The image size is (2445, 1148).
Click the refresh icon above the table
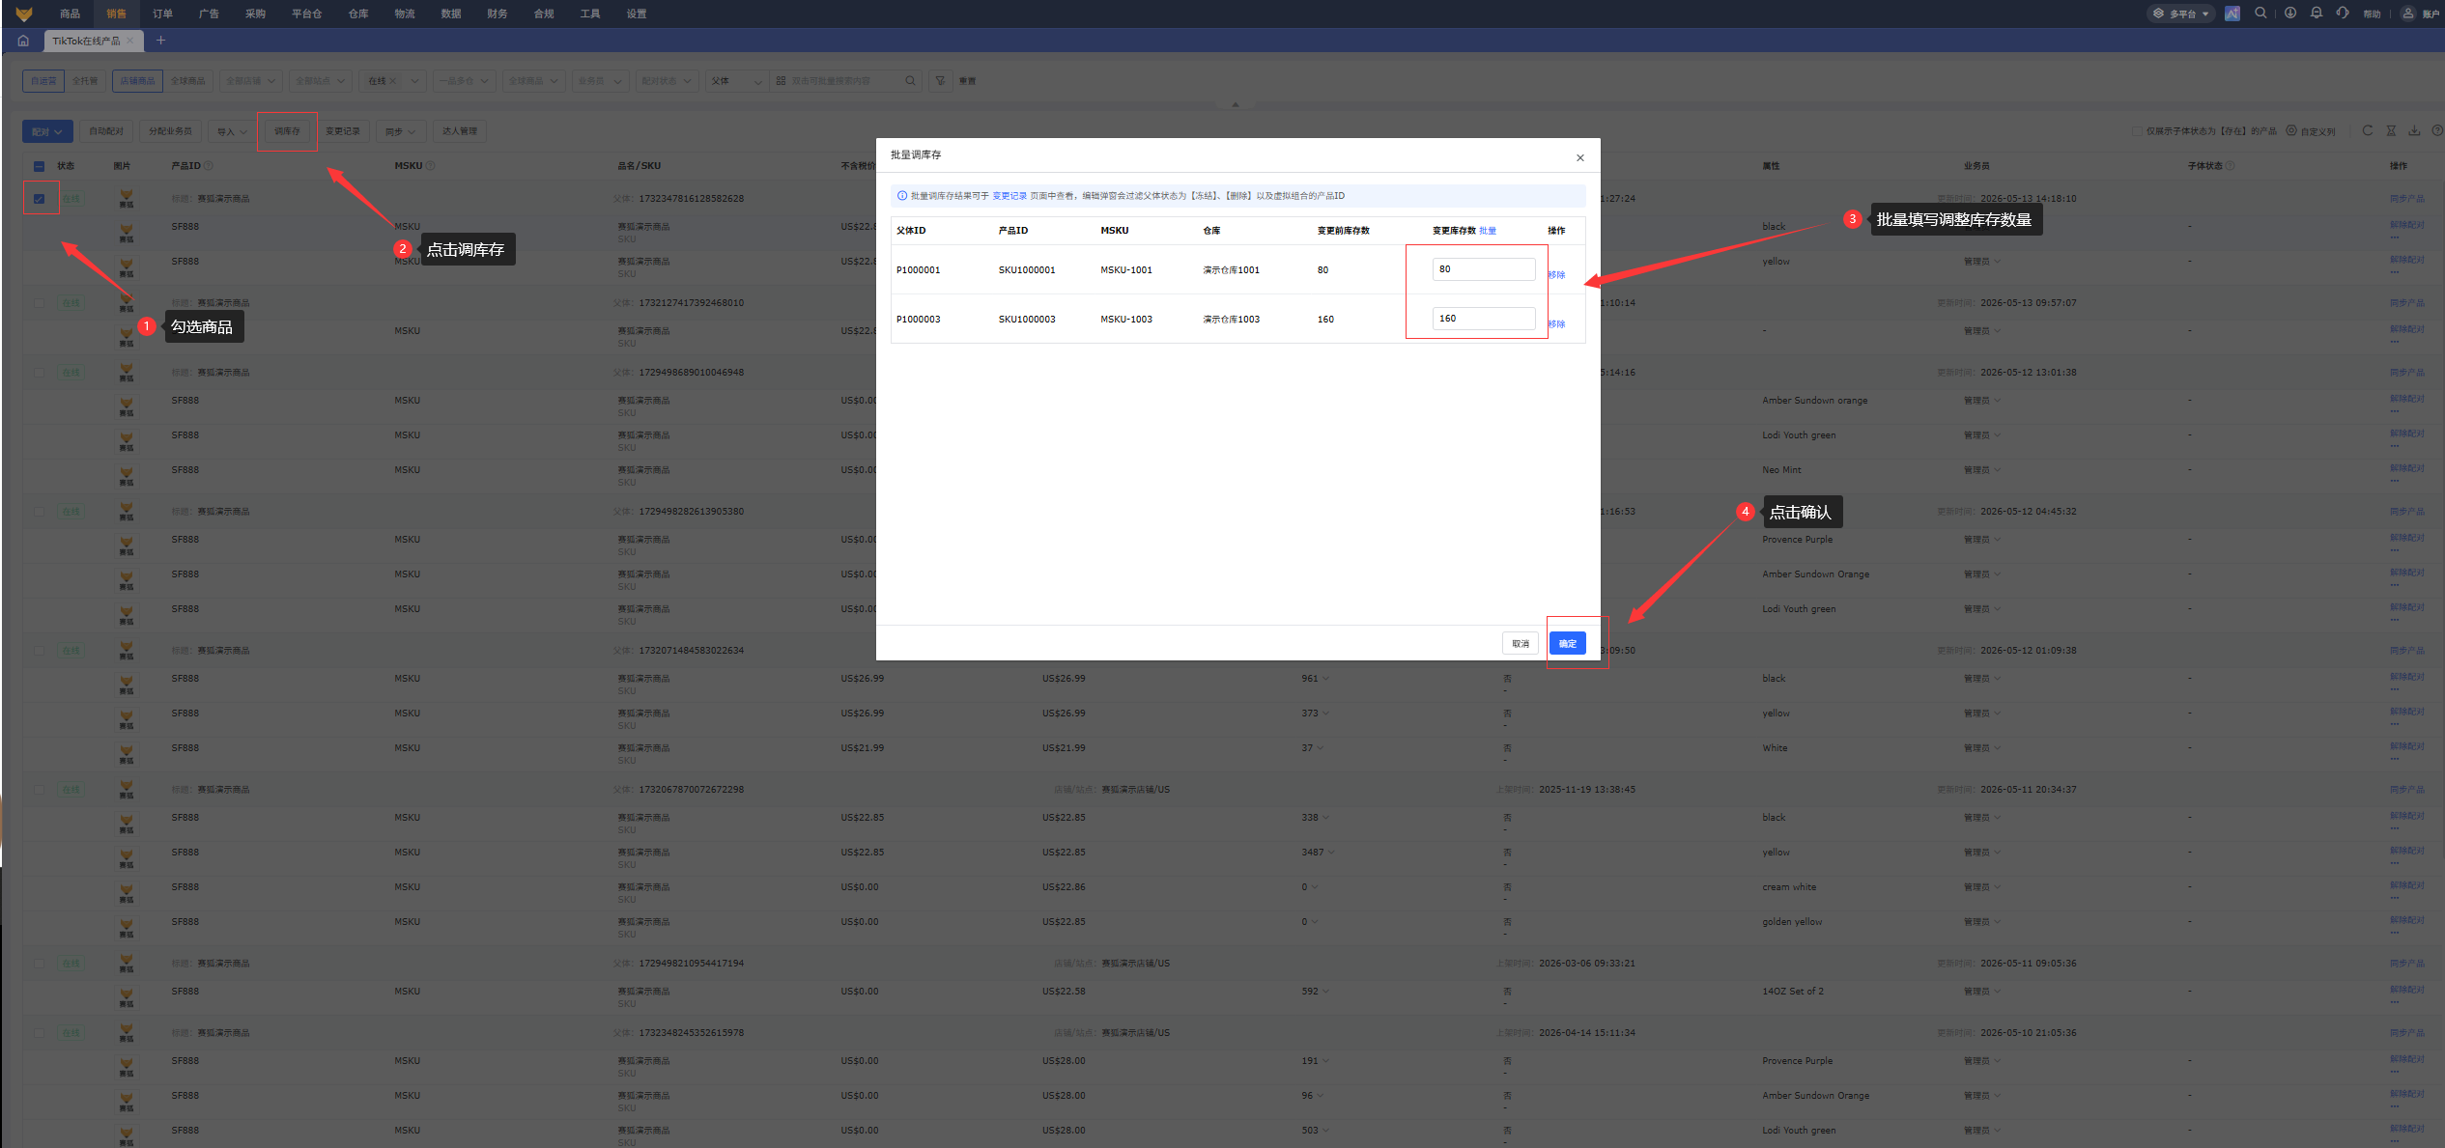click(2368, 130)
